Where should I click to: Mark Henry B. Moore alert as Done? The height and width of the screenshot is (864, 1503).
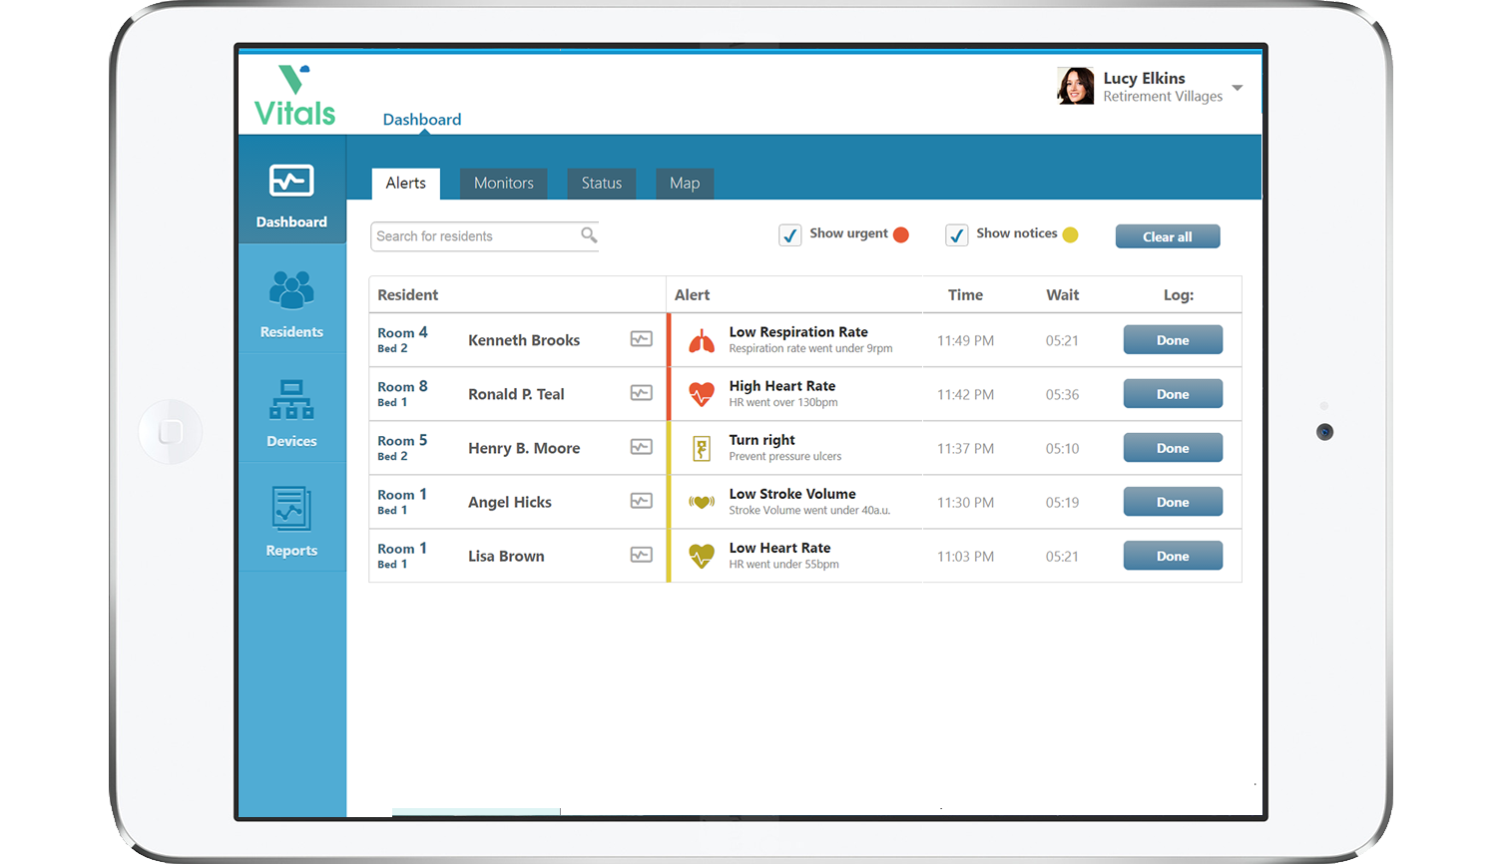(x=1173, y=448)
